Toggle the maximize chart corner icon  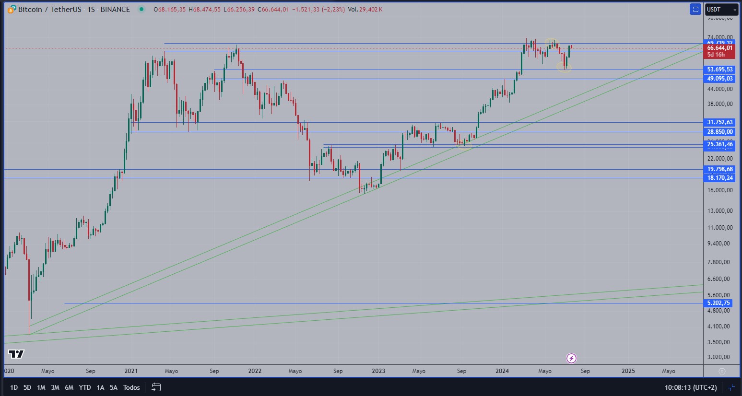731,387
